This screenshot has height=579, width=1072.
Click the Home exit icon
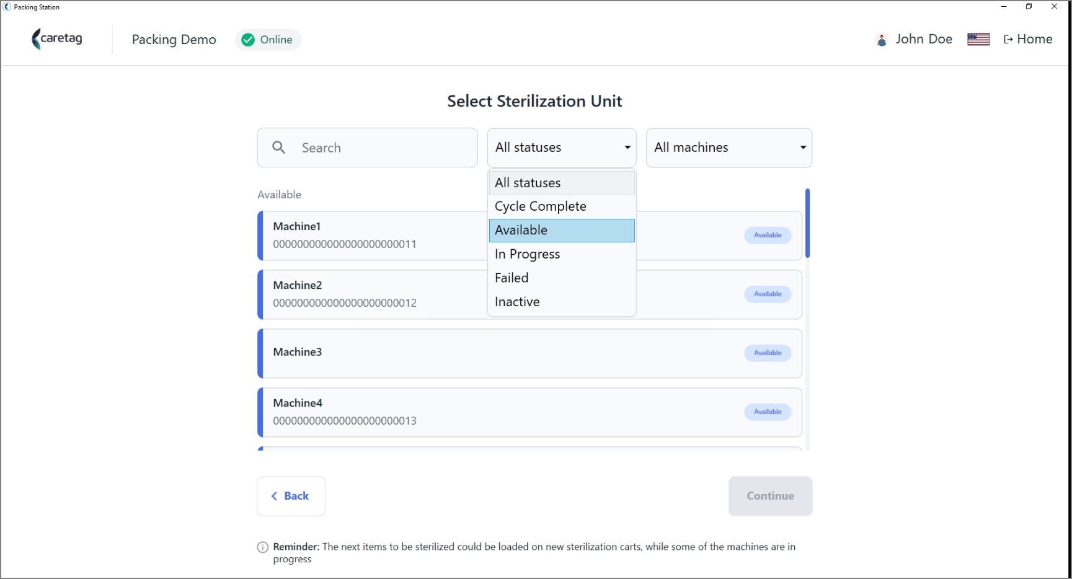tap(1008, 40)
